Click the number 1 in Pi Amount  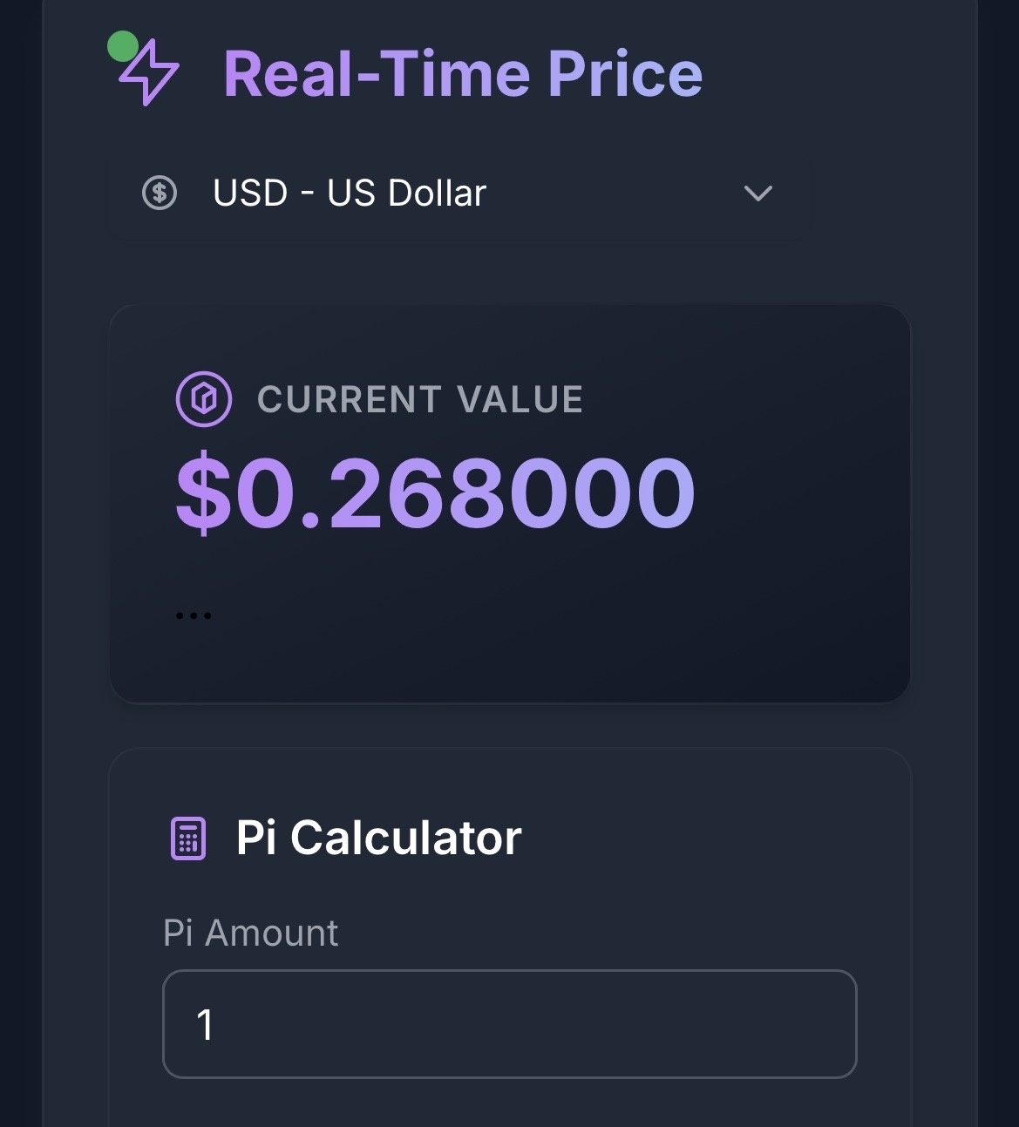click(x=206, y=1025)
